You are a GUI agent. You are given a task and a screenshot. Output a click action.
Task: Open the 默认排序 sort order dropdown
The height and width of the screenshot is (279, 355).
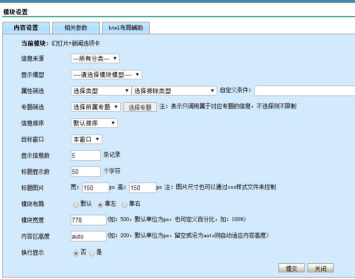tap(94, 124)
